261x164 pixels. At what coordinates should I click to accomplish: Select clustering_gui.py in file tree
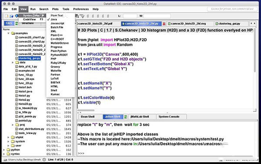pyautogui.click(x=29, y=58)
